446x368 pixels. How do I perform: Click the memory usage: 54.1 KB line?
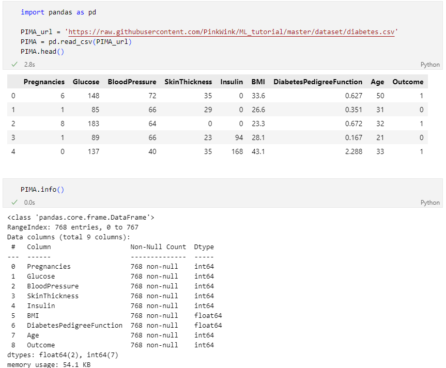pos(49,364)
